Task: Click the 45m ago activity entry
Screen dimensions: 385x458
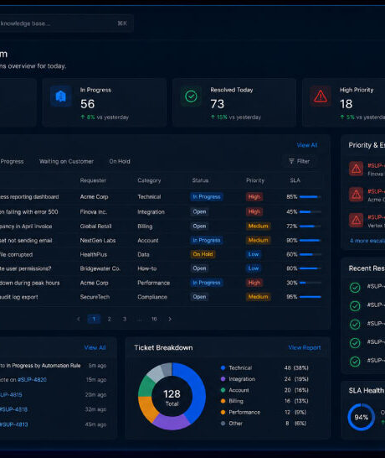Action: tap(54, 424)
